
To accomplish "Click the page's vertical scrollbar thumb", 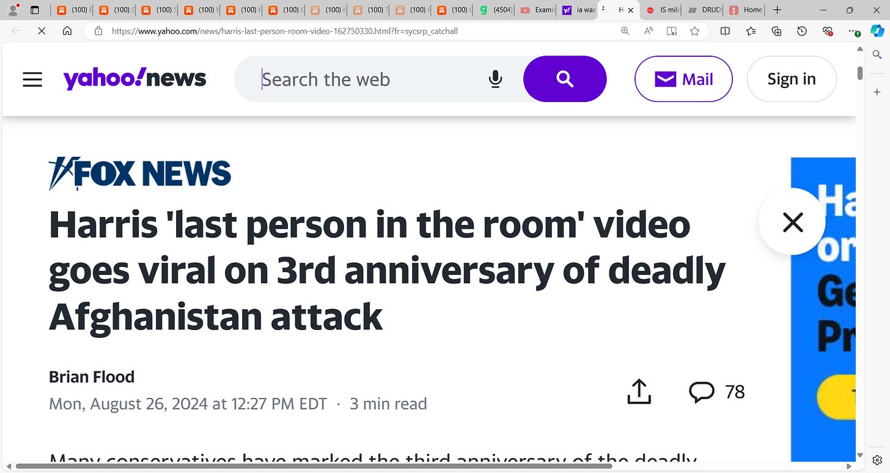I will pyautogui.click(x=860, y=73).
